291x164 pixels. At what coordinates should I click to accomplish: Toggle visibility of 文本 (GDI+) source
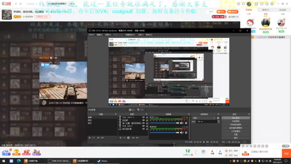[x=143, y=126]
